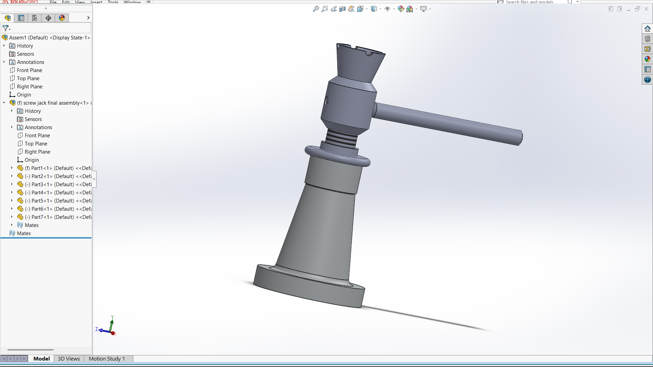Open the Motion Study 1 tab
The image size is (653, 367).
(x=107, y=359)
